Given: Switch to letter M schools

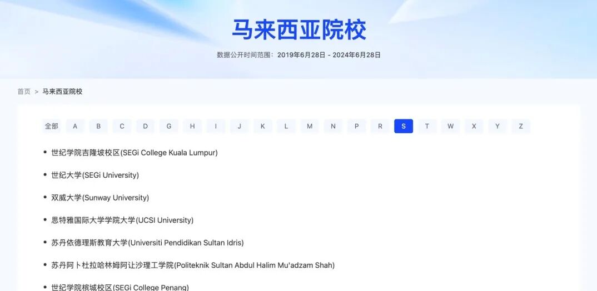Looking at the screenshot, I should tap(310, 127).
